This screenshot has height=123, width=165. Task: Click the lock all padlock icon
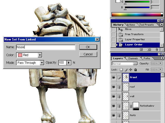135,69
